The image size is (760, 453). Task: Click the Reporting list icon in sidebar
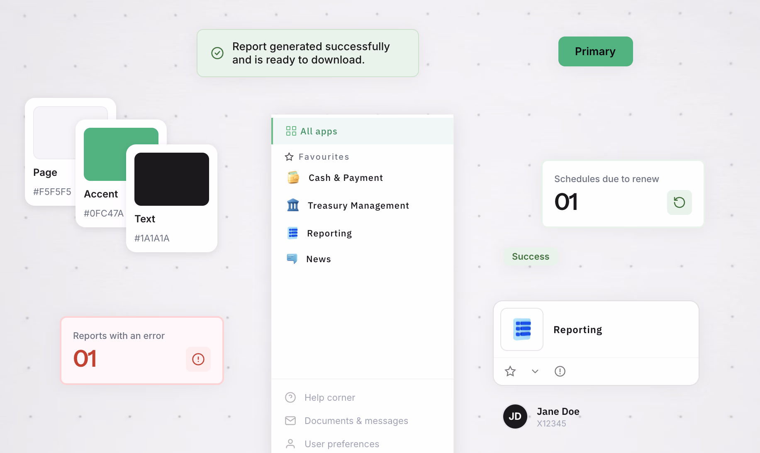point(293,233)
